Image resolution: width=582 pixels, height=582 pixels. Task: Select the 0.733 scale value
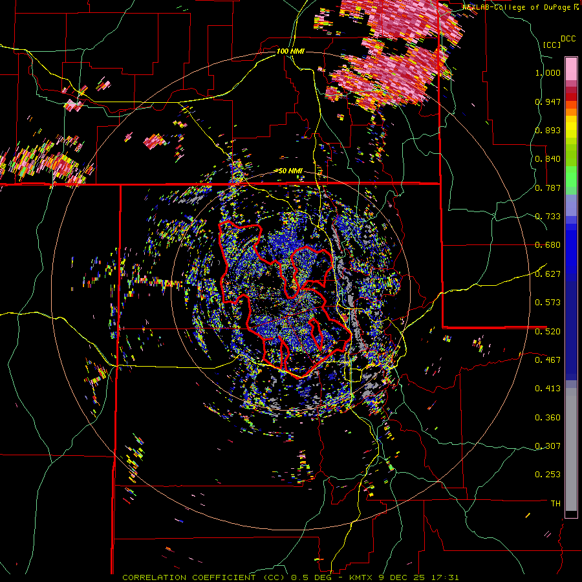click(548, 217)
